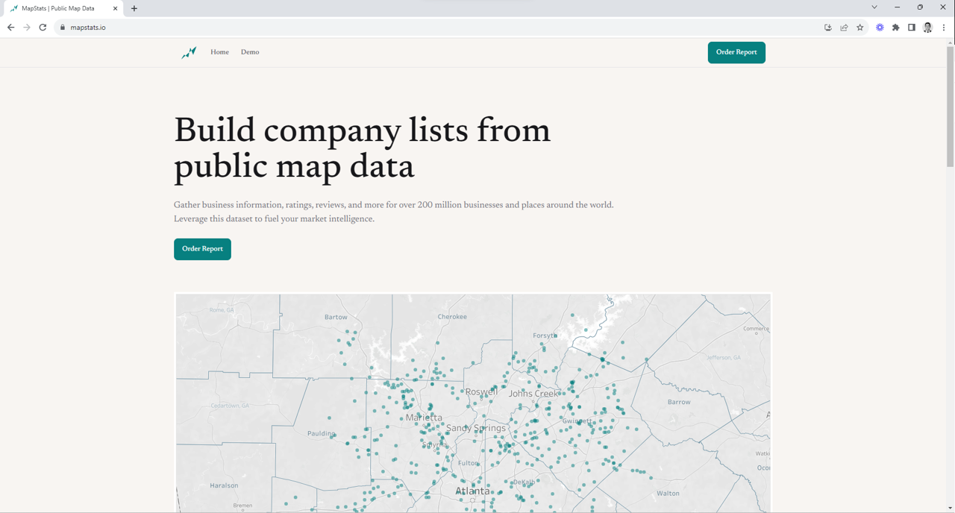Click the headline 'Build company lists from'
Viewport: 955px width, 513px height.
(x=362, y=131)
